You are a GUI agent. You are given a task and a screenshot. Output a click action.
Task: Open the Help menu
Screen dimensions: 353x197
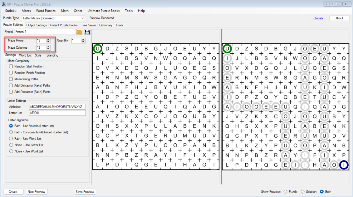click(141, 11)
